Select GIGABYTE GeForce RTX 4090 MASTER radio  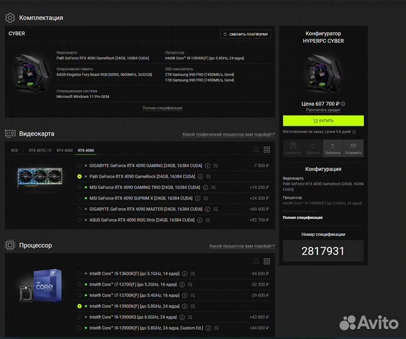[x=79, y=209]
